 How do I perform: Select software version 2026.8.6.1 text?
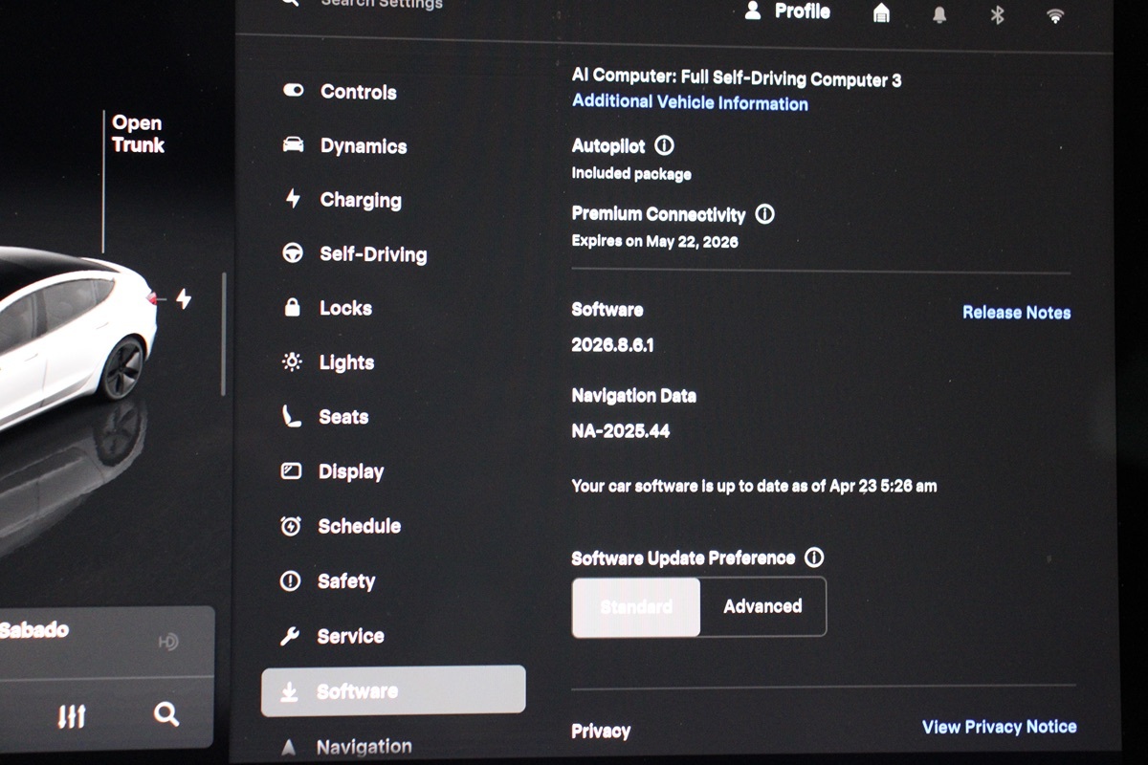(612, 345)
